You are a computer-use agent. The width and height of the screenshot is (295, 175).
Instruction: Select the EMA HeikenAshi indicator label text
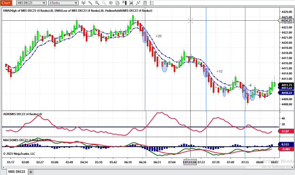pos(78,11)
